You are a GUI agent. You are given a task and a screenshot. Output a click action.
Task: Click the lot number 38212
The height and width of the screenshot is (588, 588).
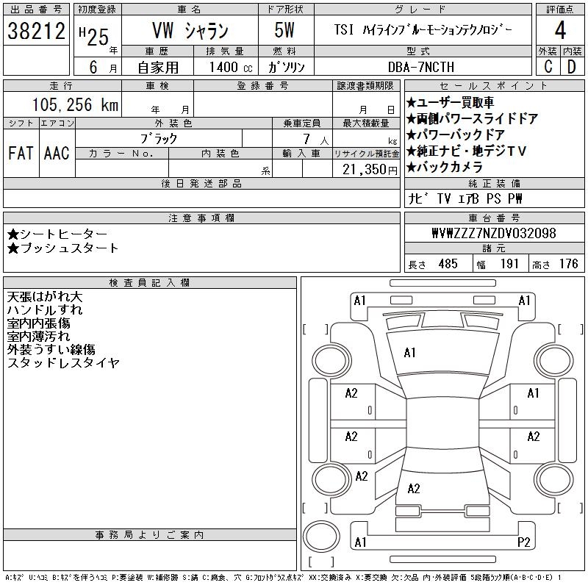pos(36,31)
